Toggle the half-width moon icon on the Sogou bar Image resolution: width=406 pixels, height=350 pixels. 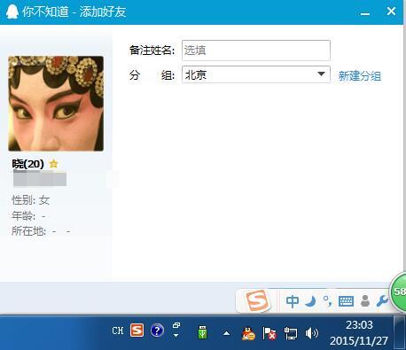(310, 301)
